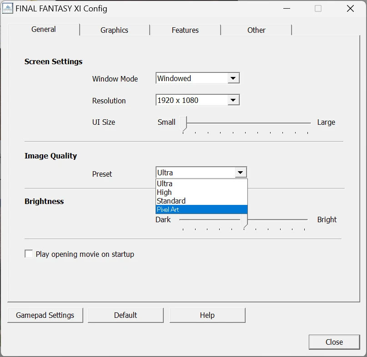The image size is (367, 357).
Task: Click the FINAL FANTASY XI Config title bar icon
Action: coord(7,9)
